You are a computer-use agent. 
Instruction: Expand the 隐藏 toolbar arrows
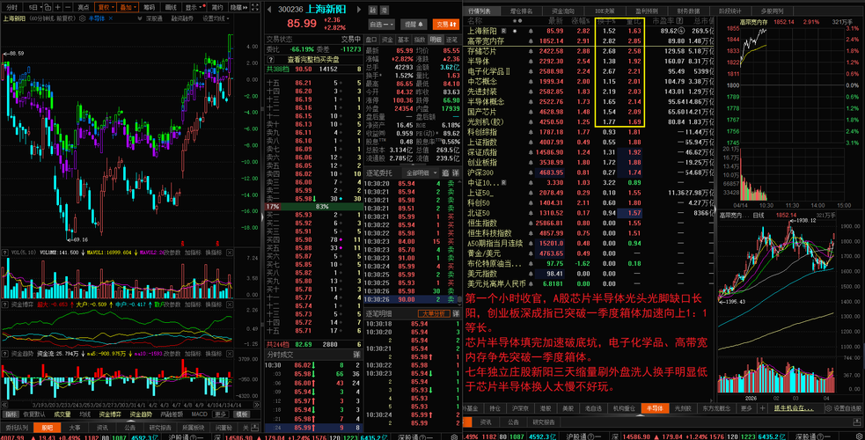pos(238,7)
